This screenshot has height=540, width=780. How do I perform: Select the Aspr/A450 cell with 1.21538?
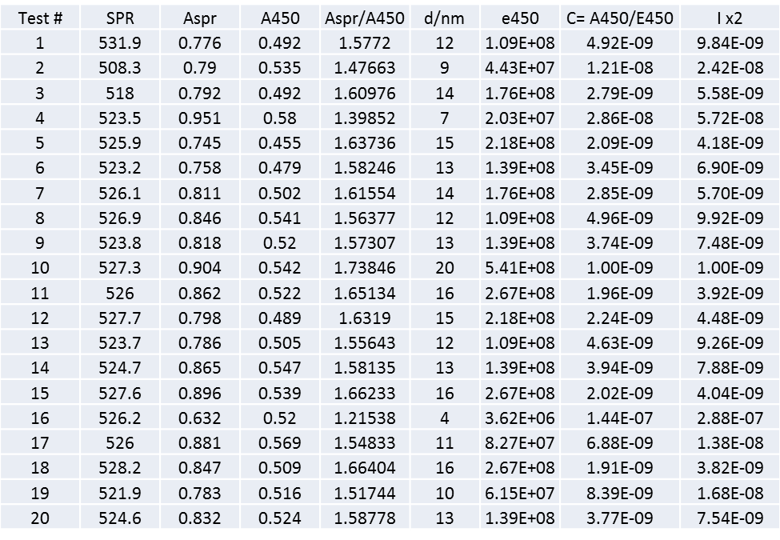[x=365, y=418]
